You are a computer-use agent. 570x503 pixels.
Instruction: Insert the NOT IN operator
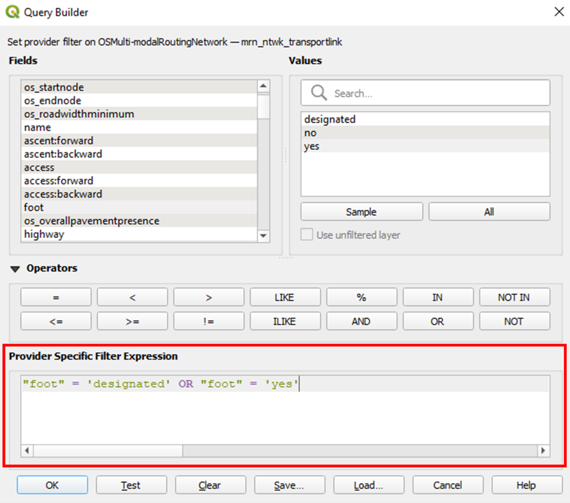[x=514, y=297]
